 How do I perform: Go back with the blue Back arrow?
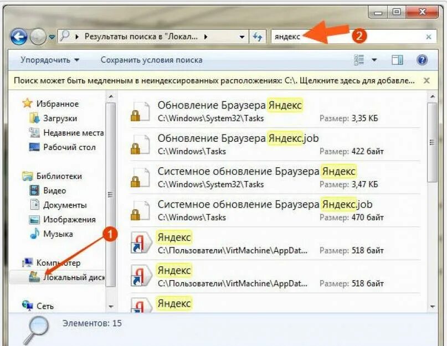pos(19,37)
